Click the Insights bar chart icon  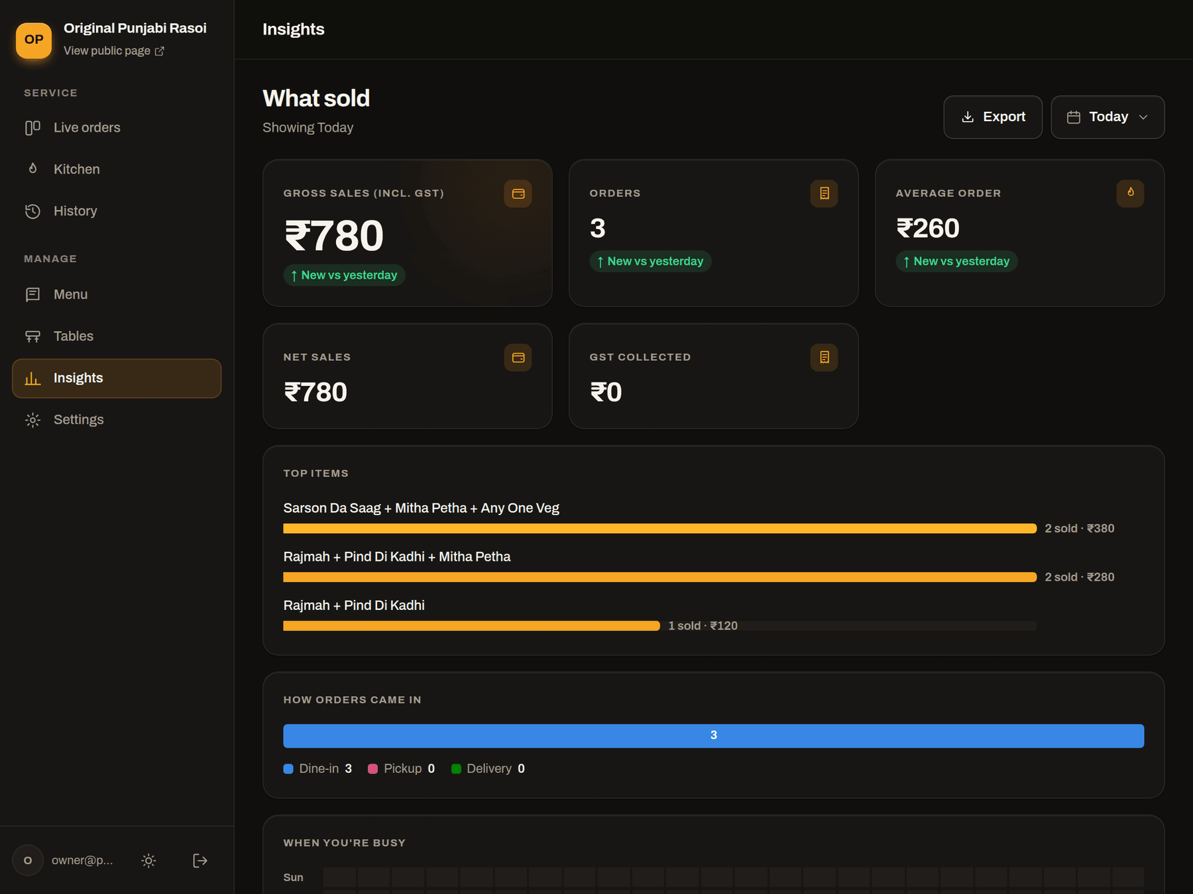[x=32, y=378]
